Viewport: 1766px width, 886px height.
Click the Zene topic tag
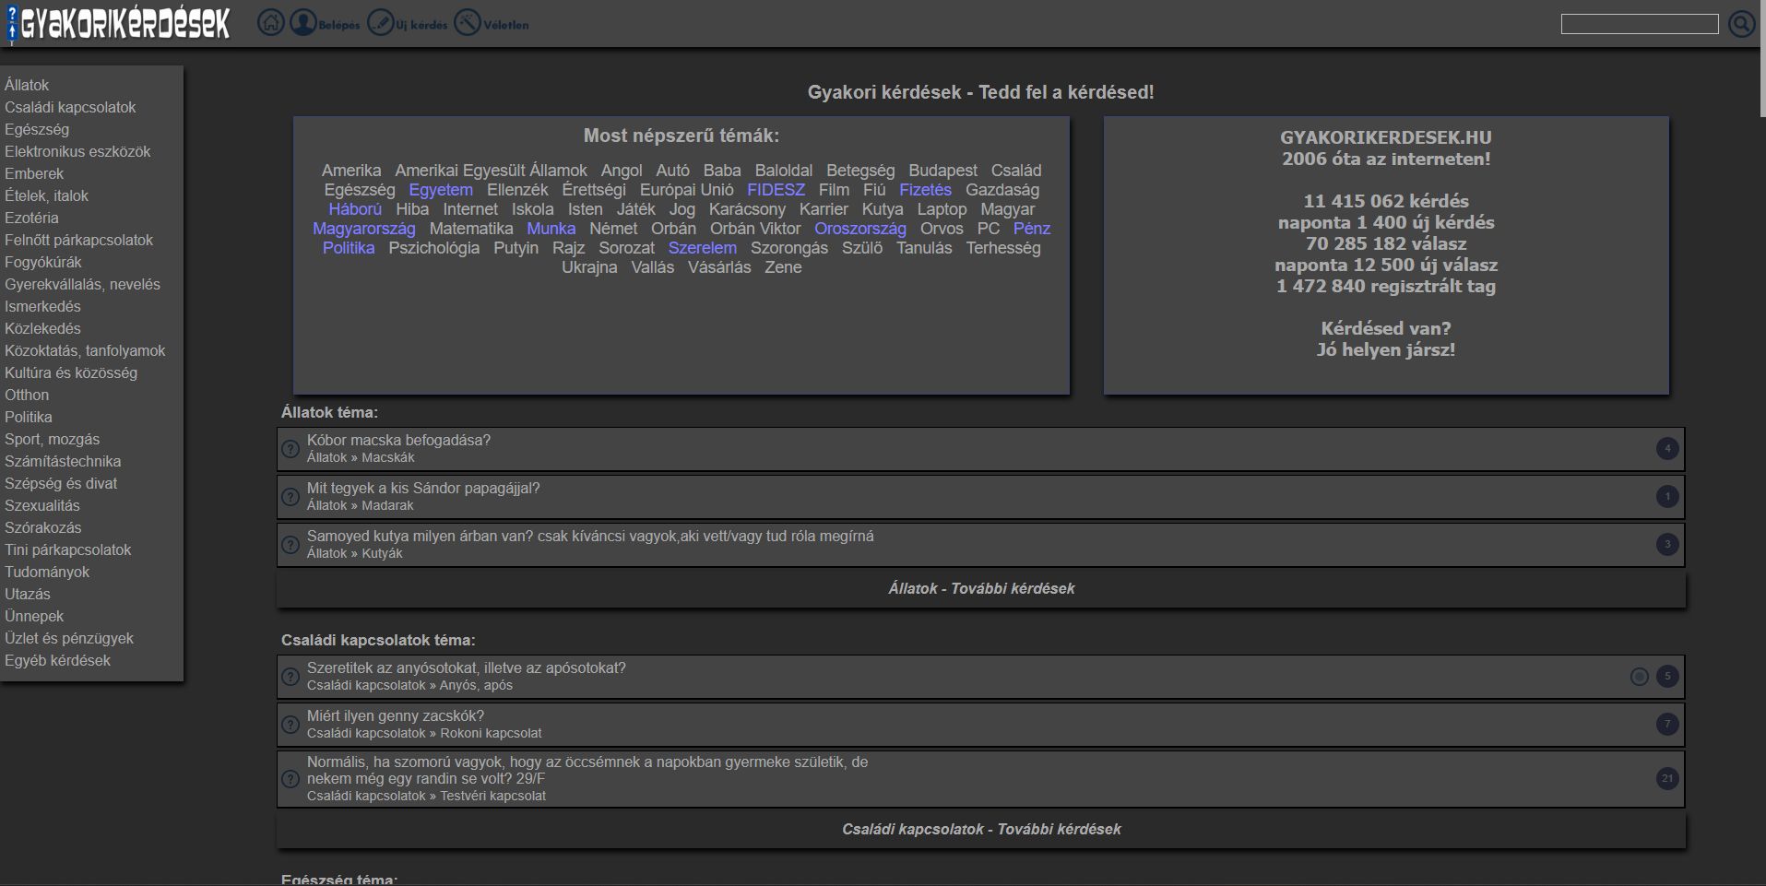click(783, 267)
